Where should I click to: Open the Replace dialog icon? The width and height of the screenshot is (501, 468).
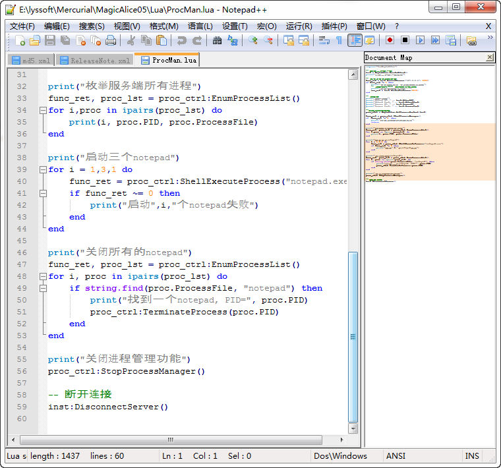pyautogui.click(x=233, y=41)
